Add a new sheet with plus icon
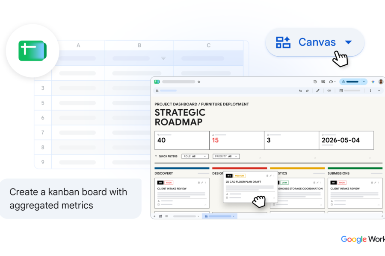 (154, 216)
